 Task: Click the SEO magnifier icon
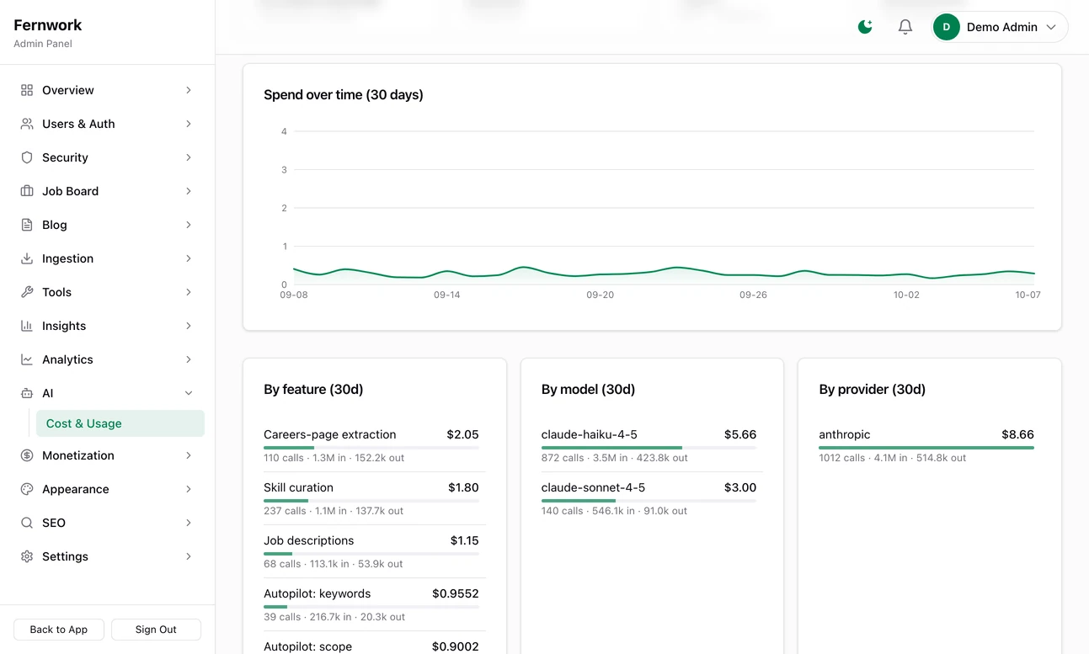[27, 523]
